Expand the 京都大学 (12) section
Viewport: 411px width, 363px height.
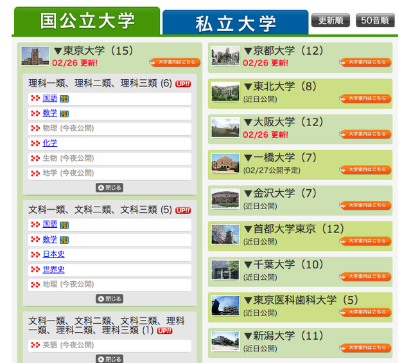click(284, 50)
